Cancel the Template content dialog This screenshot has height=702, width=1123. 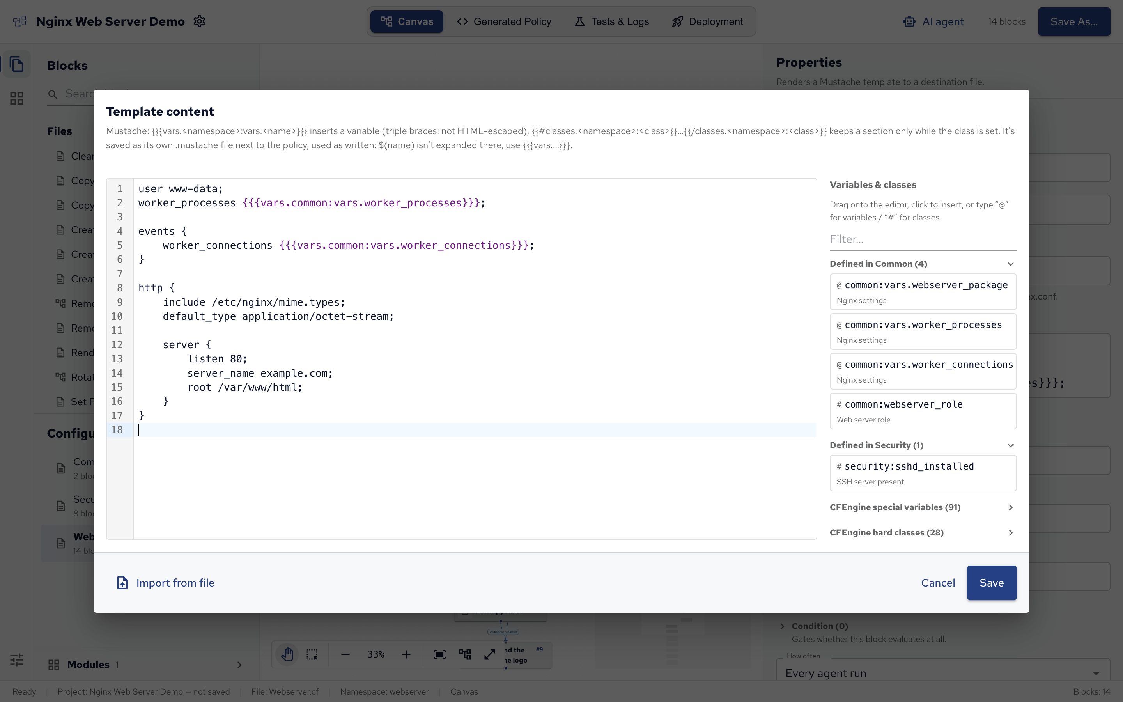(938, 583)
